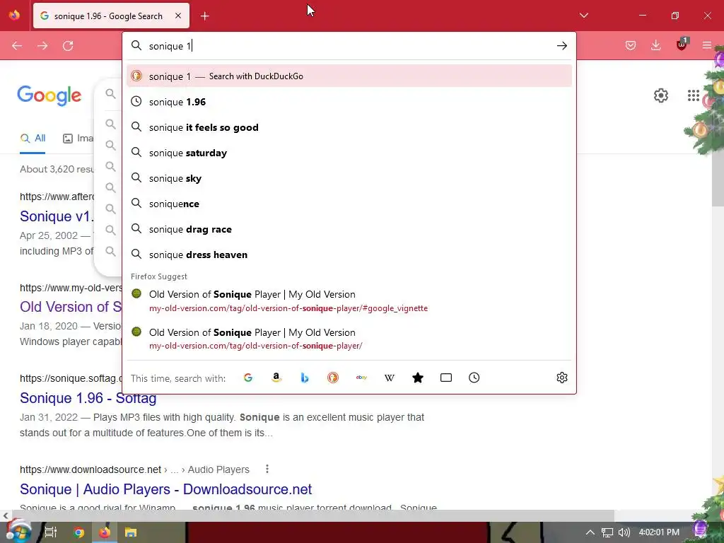
Task: Open Task View in the taskbar
Action: (x=50, y=532)
